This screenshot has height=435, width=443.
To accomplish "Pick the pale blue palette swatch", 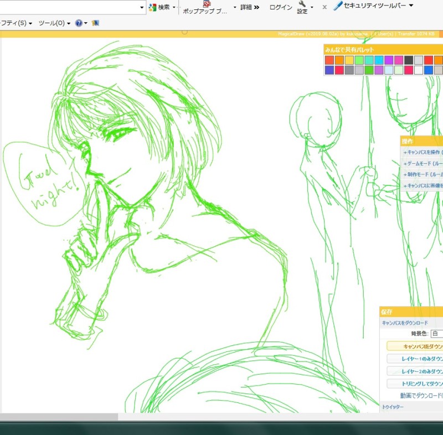I will point(389,70).
